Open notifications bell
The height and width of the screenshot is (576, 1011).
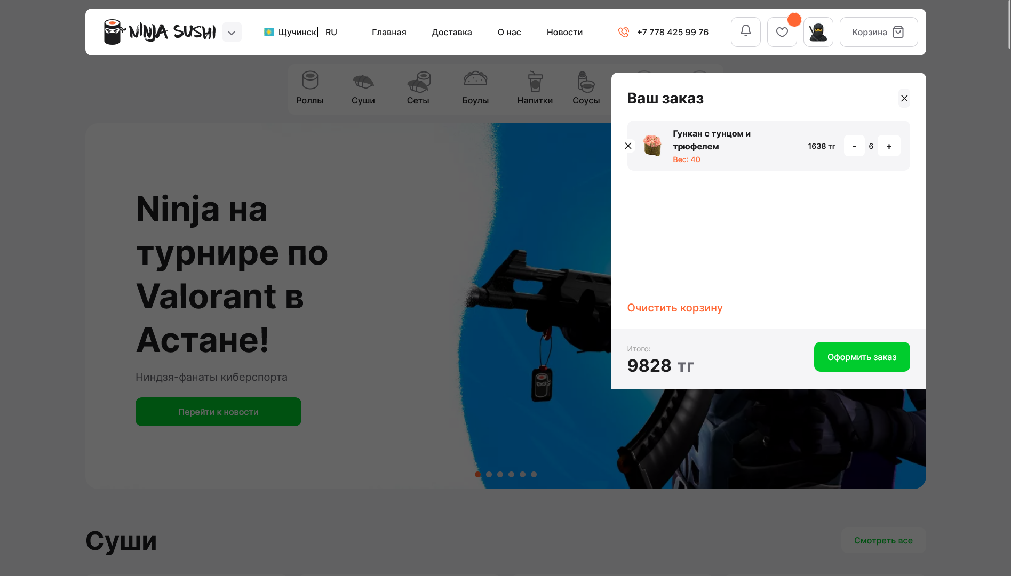[x=746, y=32]
